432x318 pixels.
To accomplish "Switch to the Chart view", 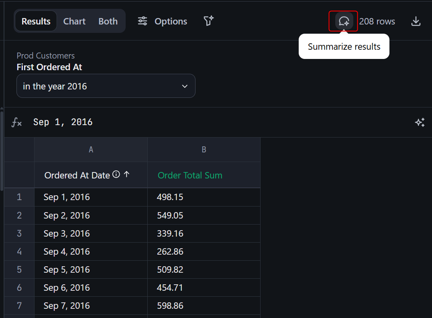I will pos(74,21).
